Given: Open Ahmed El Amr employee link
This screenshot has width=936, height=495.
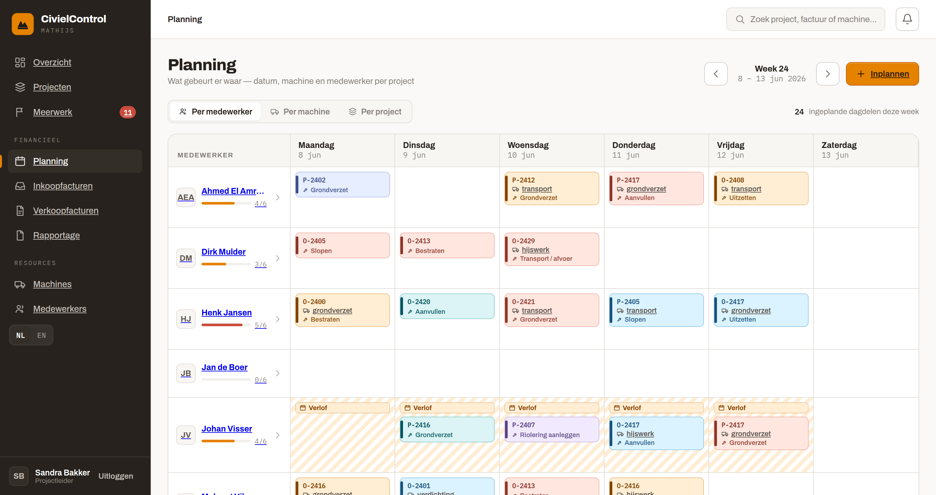Looking at the screenshot, I should click(x=233, y=191).
